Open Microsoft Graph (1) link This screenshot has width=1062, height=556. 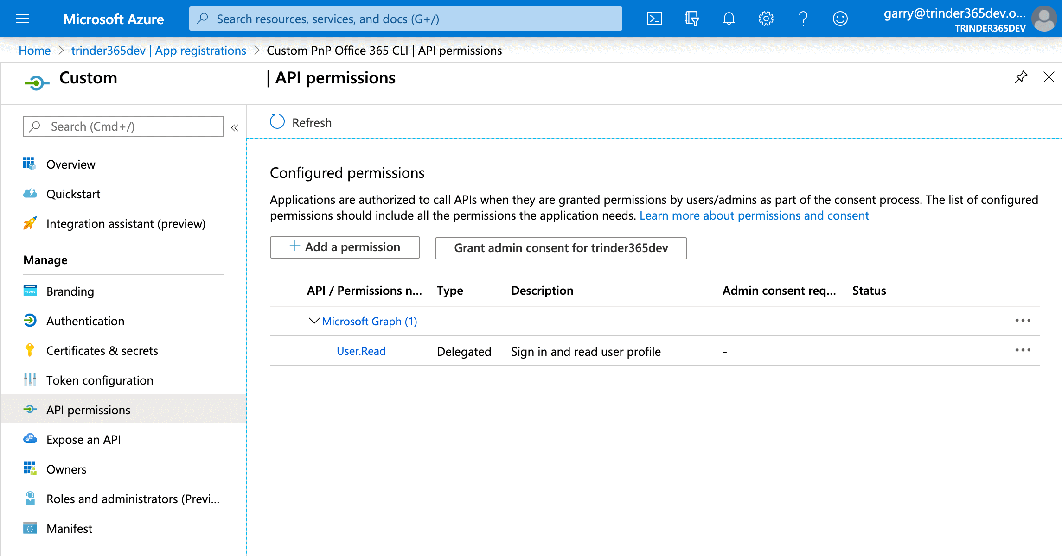(x=369, y=321)
